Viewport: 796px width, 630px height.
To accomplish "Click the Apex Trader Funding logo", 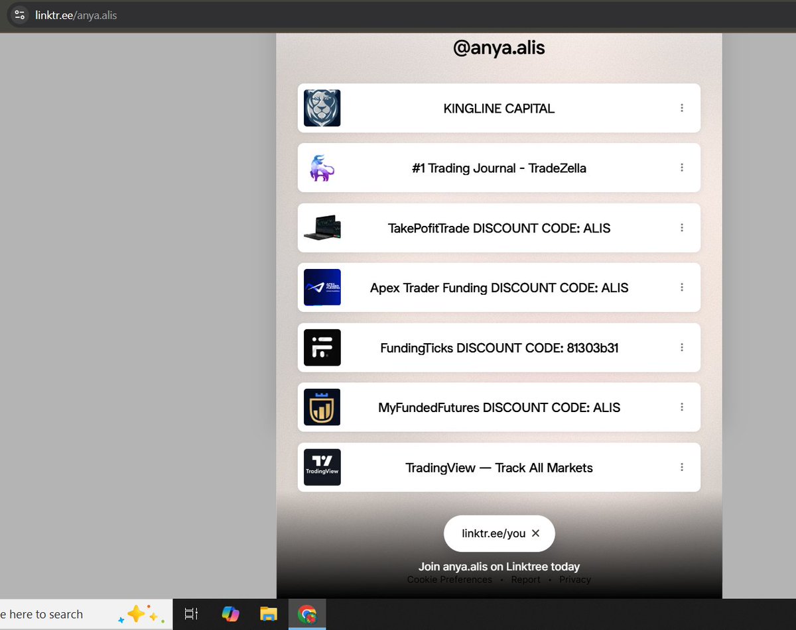I will click(322, 288).
